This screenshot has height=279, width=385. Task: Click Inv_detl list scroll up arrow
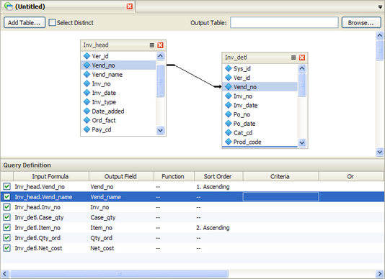tap(302, 68)
